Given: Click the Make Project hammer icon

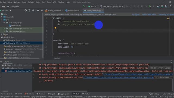Looking at the screenshot, I should (84, 7).
